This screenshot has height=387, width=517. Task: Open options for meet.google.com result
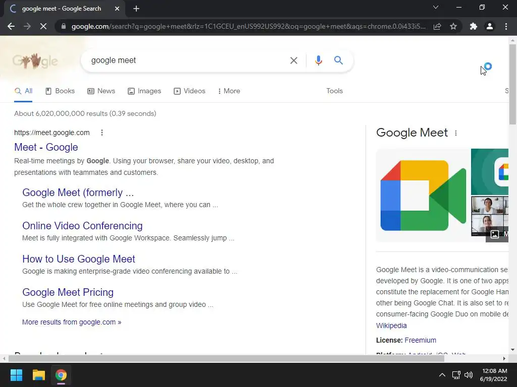[102, 133]
